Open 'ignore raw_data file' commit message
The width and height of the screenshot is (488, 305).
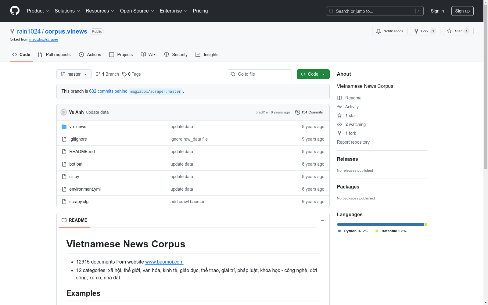189,139
